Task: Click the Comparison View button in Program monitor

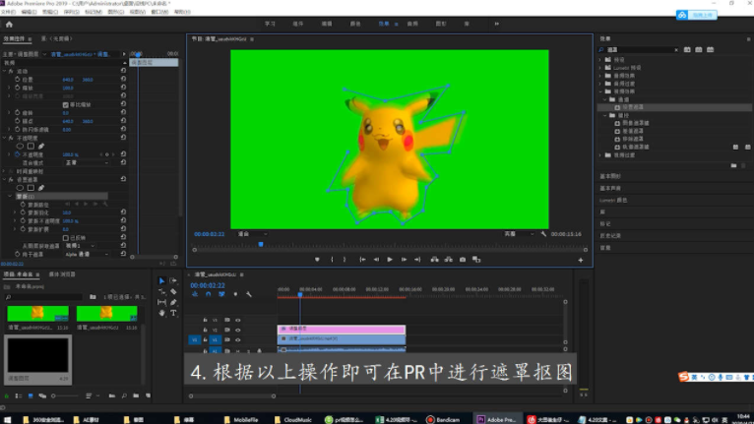Action: point(476,260)
